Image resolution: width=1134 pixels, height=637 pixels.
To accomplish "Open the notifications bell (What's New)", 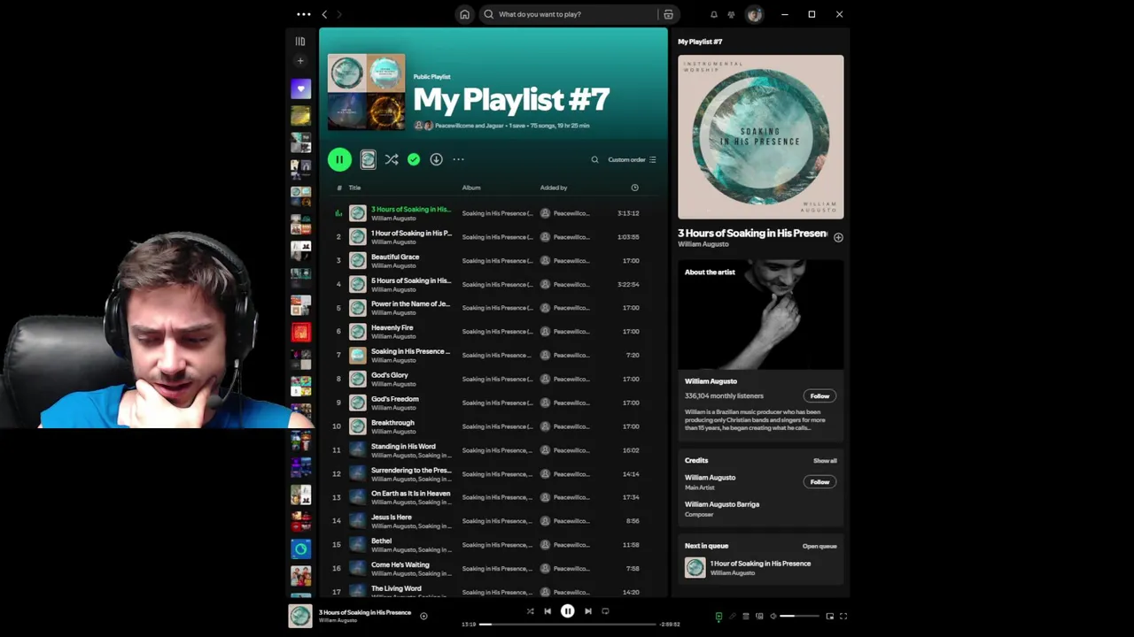I will [714, 14].
